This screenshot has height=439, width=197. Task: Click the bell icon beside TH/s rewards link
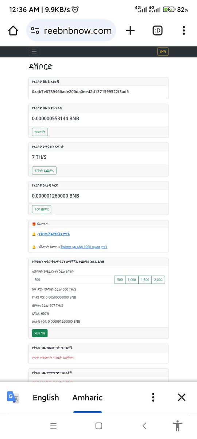[34, 234]
